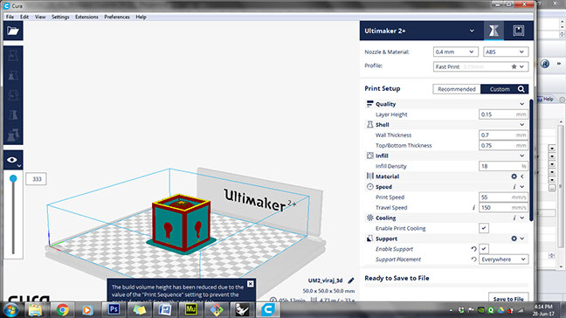Viewport: 566px width, 318px height.
Task: Collapse the Infill section
Action: tap(522, 156)
